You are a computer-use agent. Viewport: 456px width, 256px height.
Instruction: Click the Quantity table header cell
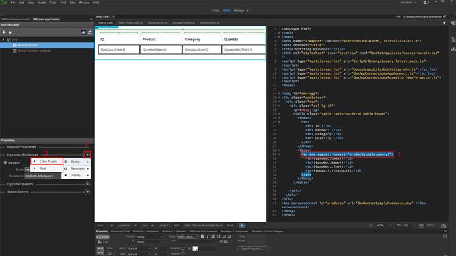(244, 40)
